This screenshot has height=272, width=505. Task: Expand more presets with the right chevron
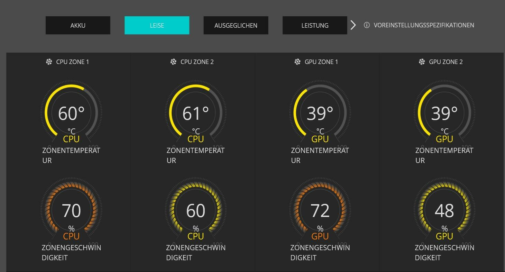(353, 25)
